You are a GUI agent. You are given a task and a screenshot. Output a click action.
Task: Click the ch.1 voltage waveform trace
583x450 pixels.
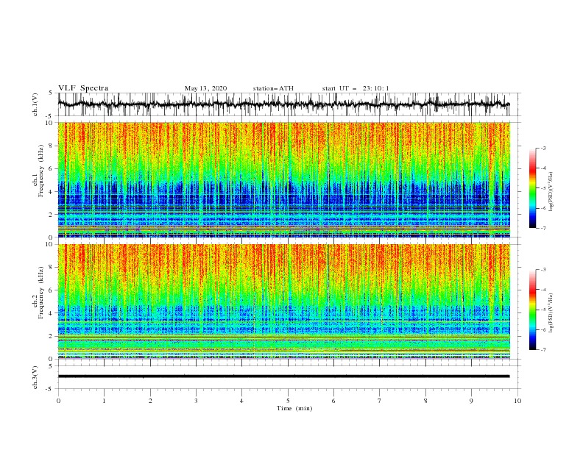pos(283,104)
